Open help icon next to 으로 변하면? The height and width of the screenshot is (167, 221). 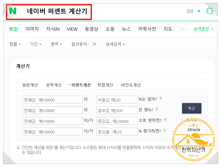(x=165, y=120)
